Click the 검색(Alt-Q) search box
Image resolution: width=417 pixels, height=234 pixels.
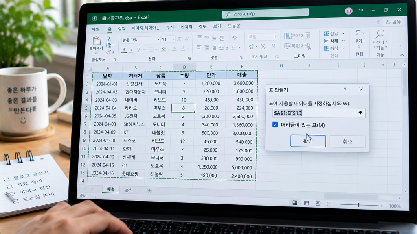pyautogui.click(x=266, y=14)
